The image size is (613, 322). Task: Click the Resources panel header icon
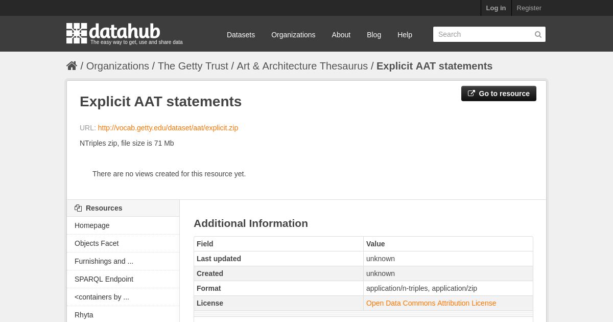[x=78, y=208]
